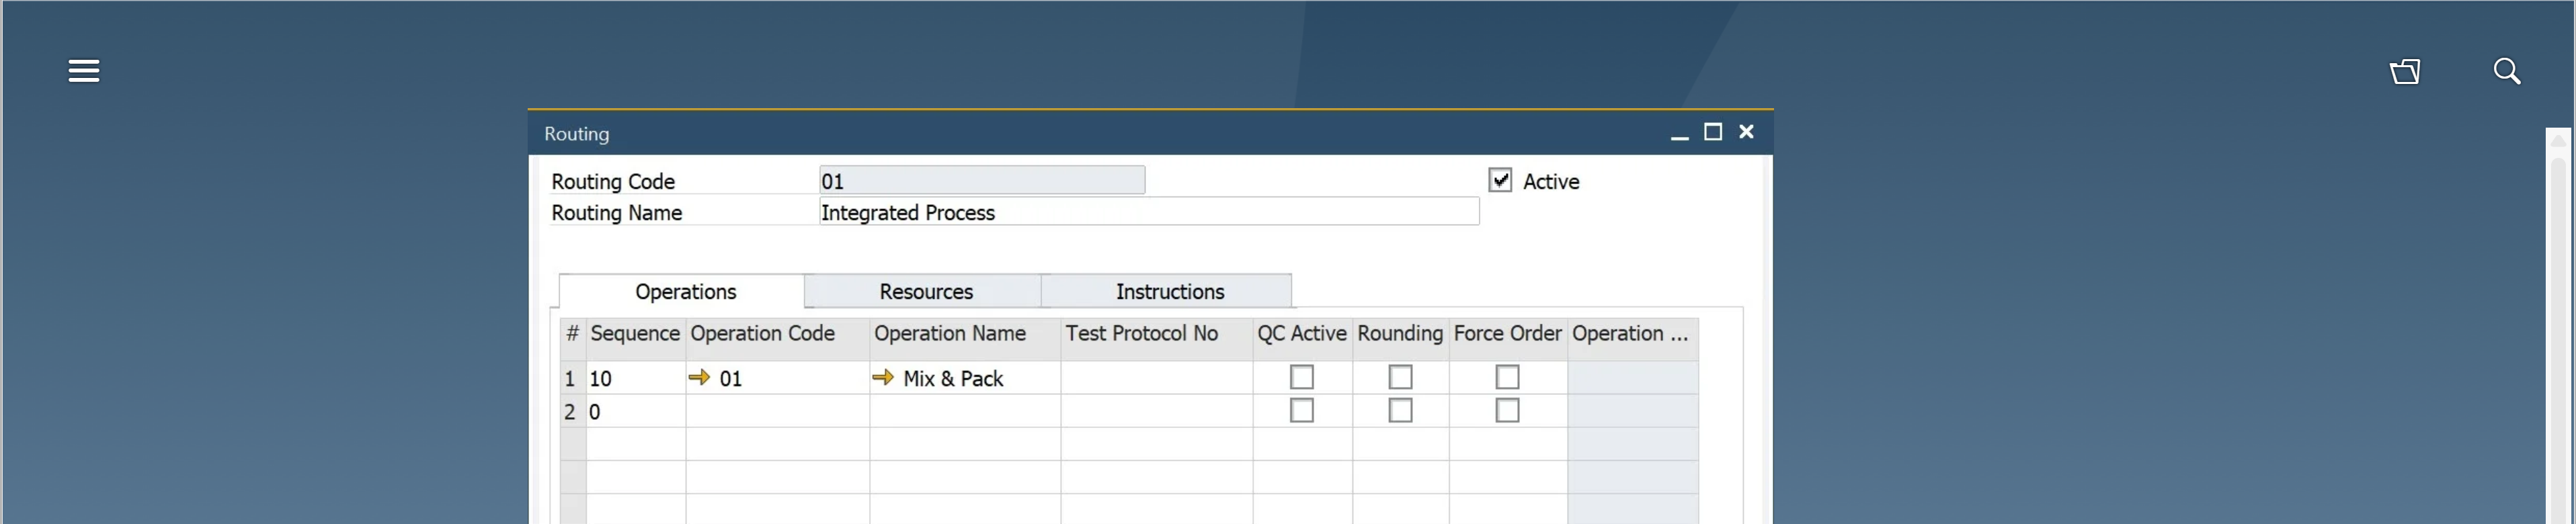Click the Rounding column header

coord(1400,334)
